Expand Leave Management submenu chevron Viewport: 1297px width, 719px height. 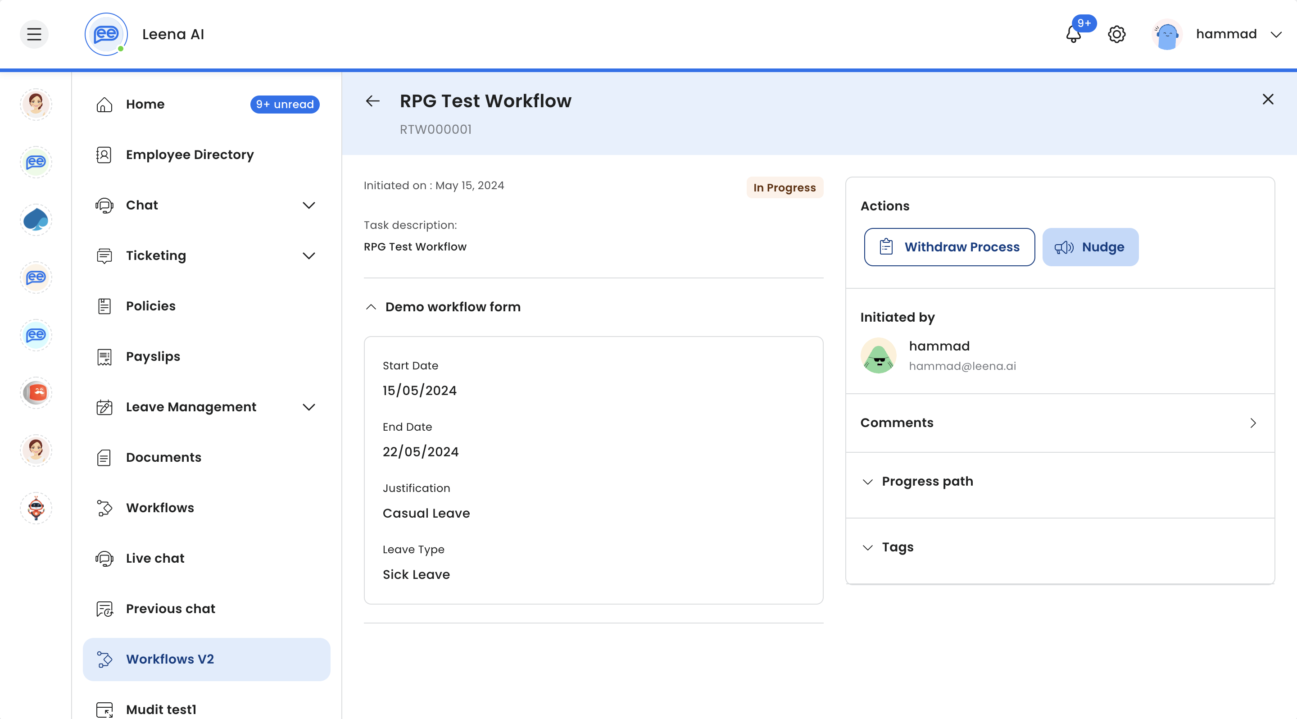pos(308,407)
